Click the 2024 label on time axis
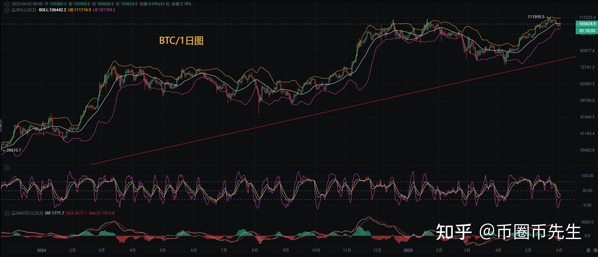598x257 pixels. point(42,250)
